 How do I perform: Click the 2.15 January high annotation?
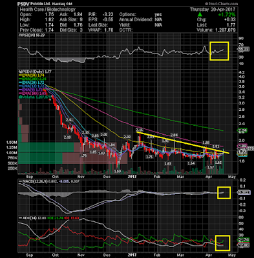click(140, 130)
